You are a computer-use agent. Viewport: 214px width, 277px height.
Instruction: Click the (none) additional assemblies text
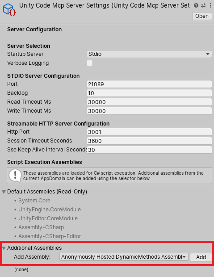pos(21,269)
